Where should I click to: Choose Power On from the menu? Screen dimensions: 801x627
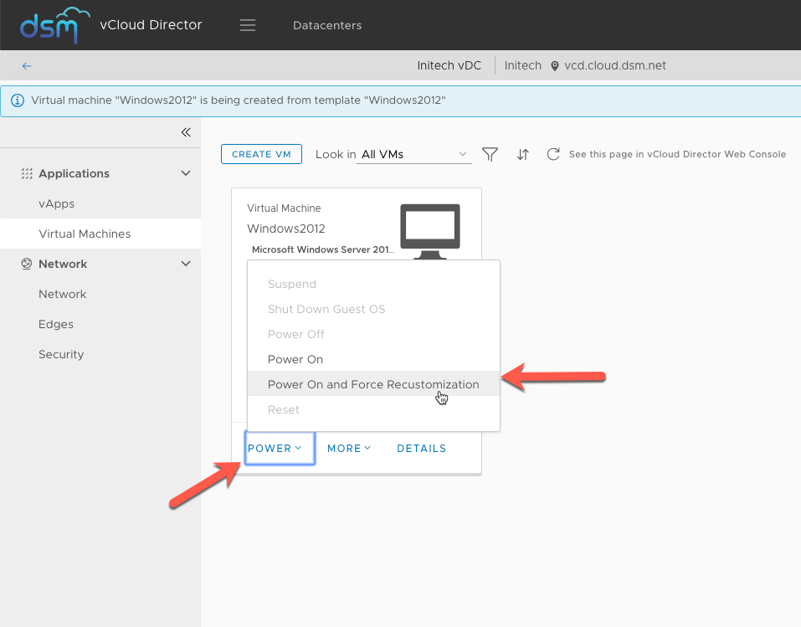coord(373,359)
